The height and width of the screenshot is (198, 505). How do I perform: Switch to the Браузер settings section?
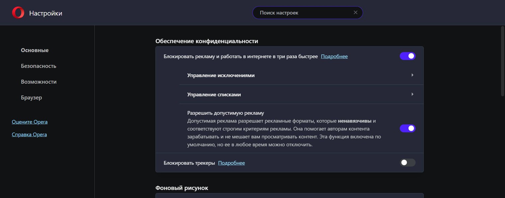pyautogui.click(x=31, y=98)
